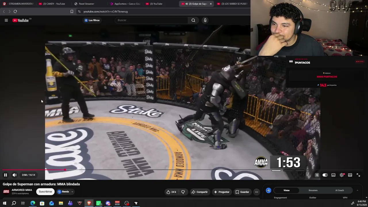Open Microsoft Store from the taskbar

pos(42,203)
